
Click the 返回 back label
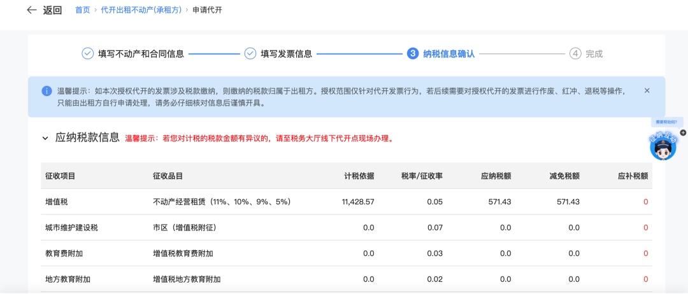(x=52, y=10)
